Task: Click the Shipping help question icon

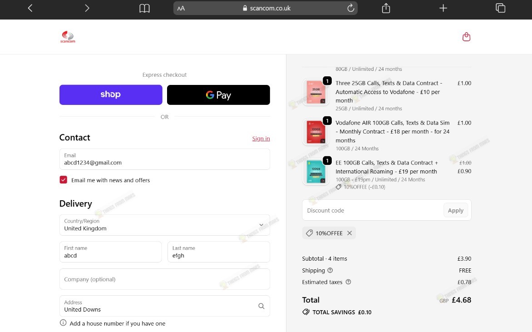Action: coord(330,270)
